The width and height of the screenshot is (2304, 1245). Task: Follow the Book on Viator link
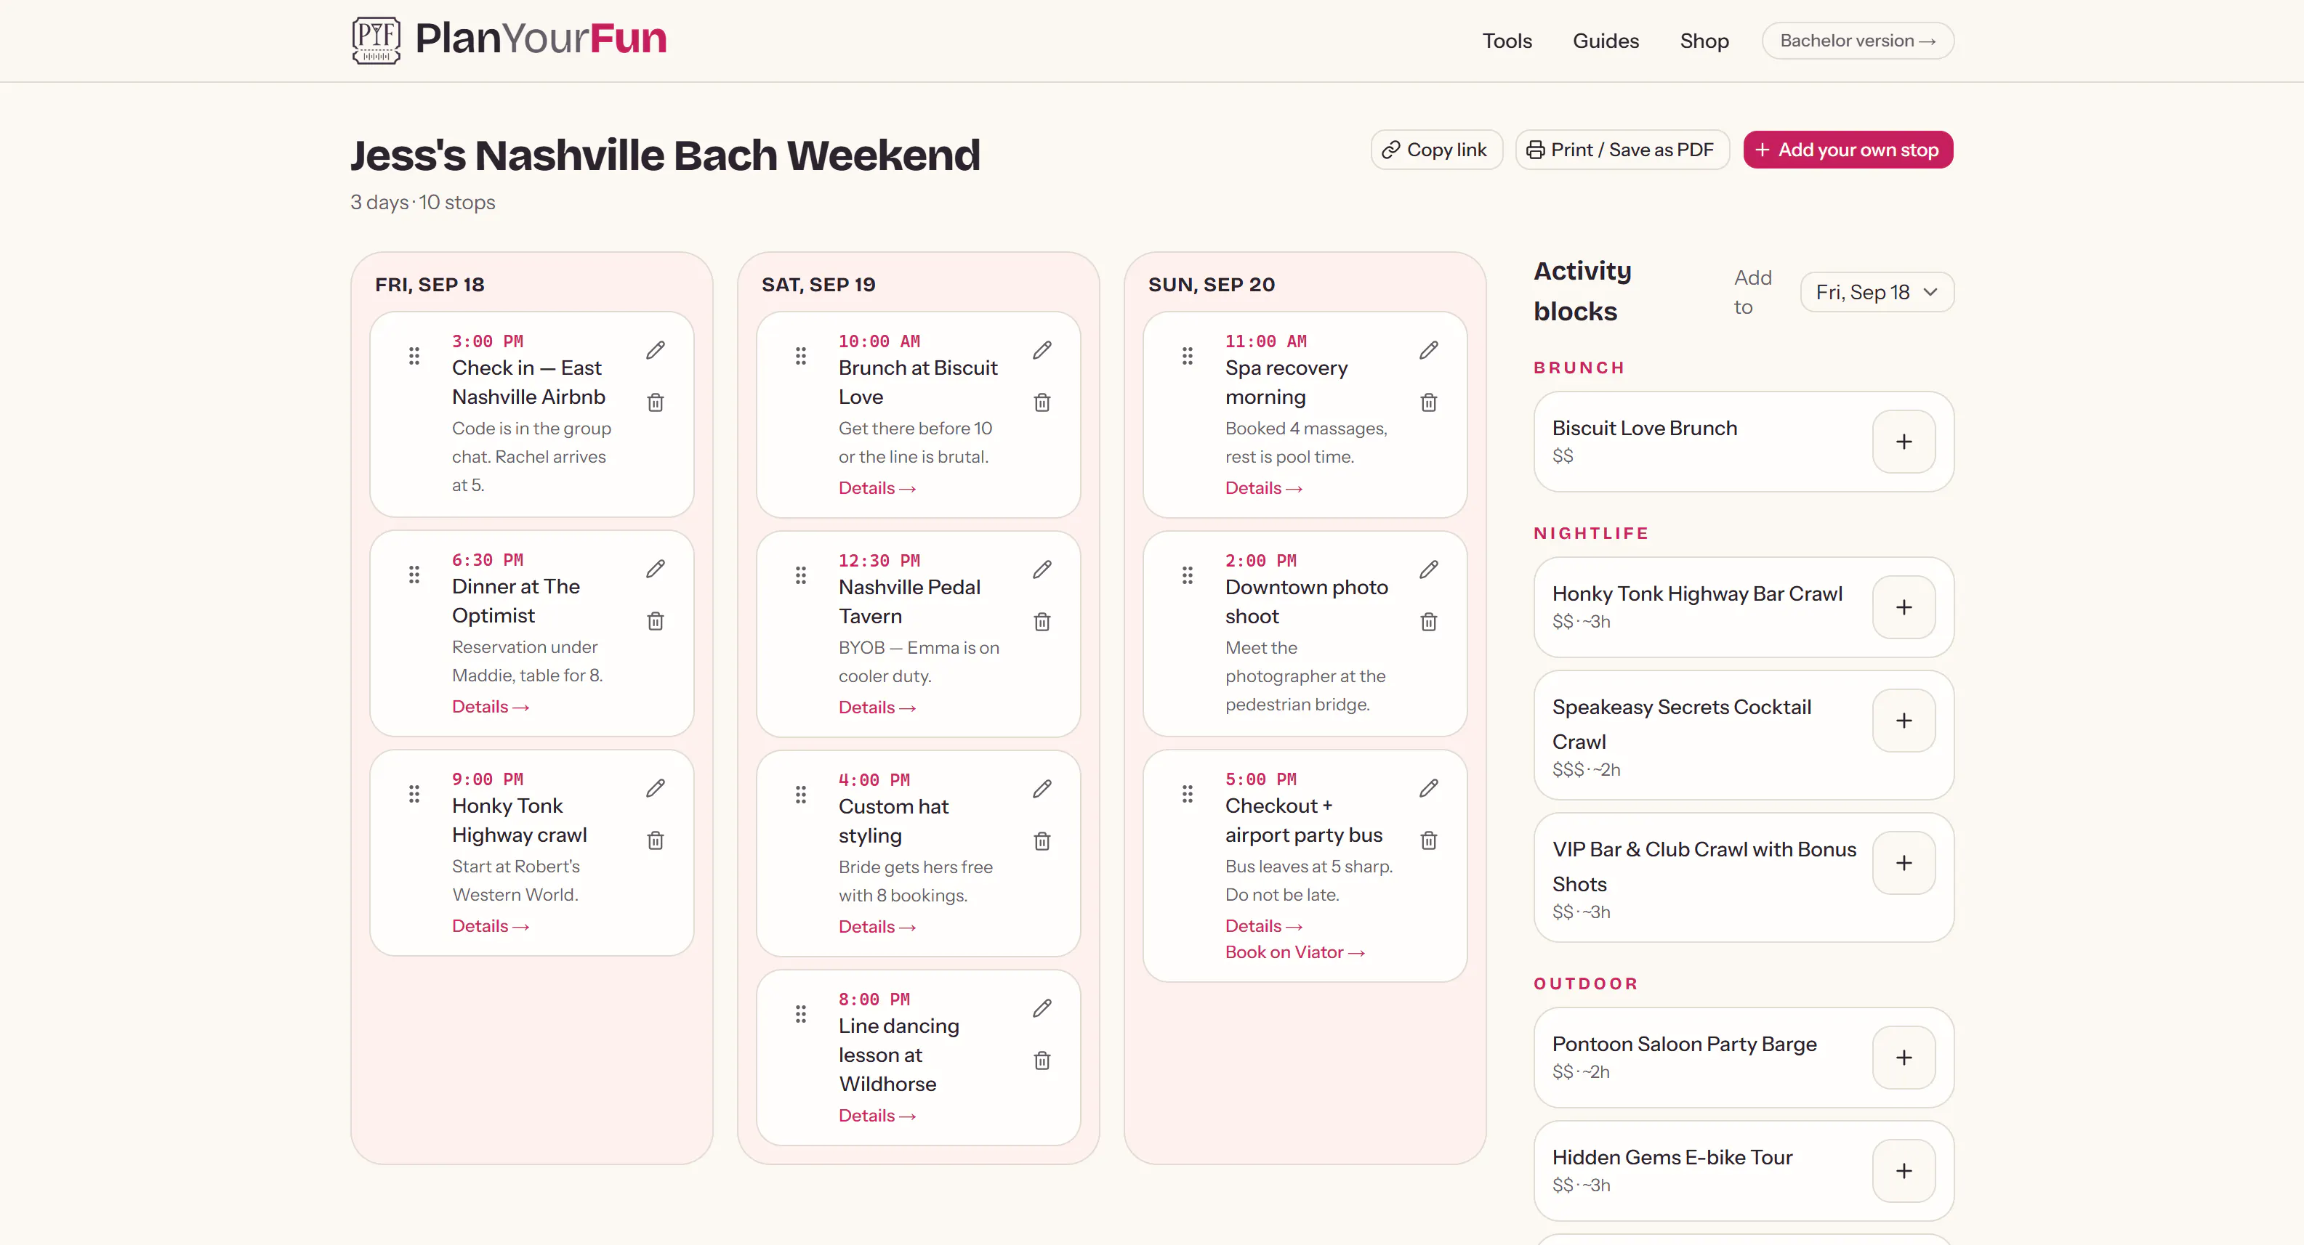coord(1294,953)
